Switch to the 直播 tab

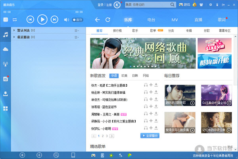(198, 20)
